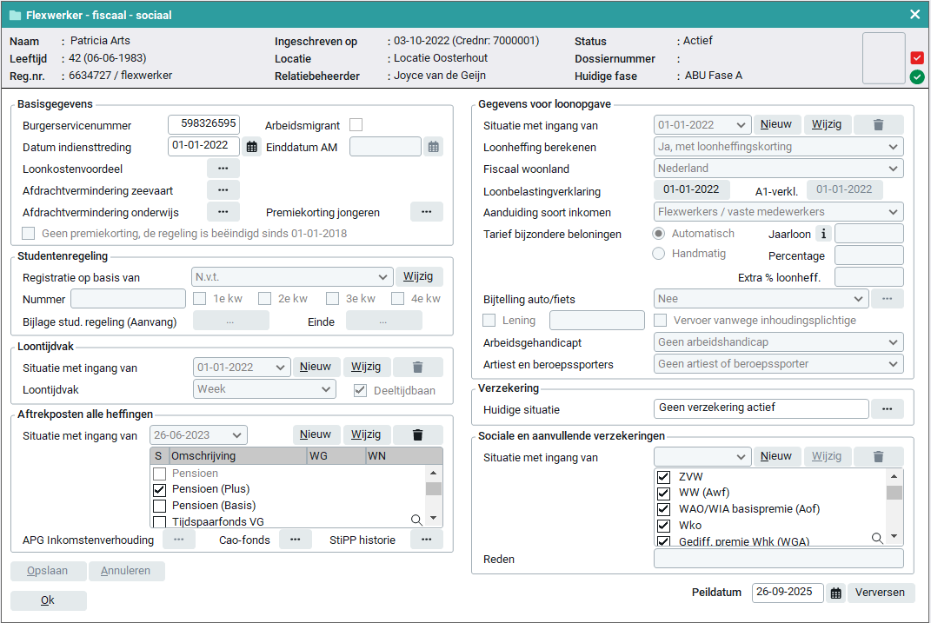
Task: Open Loonkostenvoordeel ellipsis button
Action: 223,168
